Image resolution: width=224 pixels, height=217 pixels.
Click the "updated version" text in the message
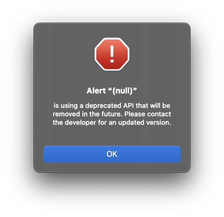coord(145,122)
